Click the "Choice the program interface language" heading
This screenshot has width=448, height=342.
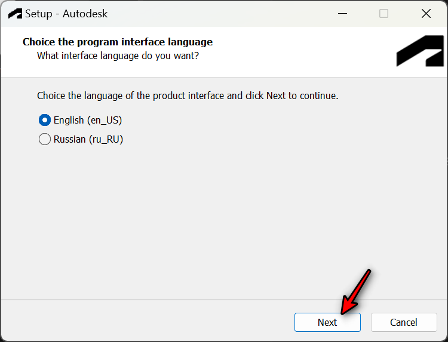[x=118, y=42]
